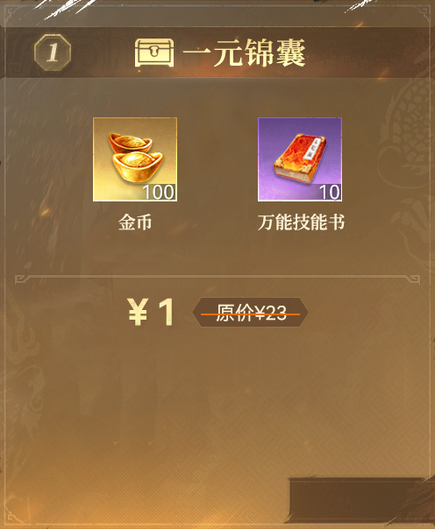Click the top-right frame corner ornament

click(x=424, y=14)
